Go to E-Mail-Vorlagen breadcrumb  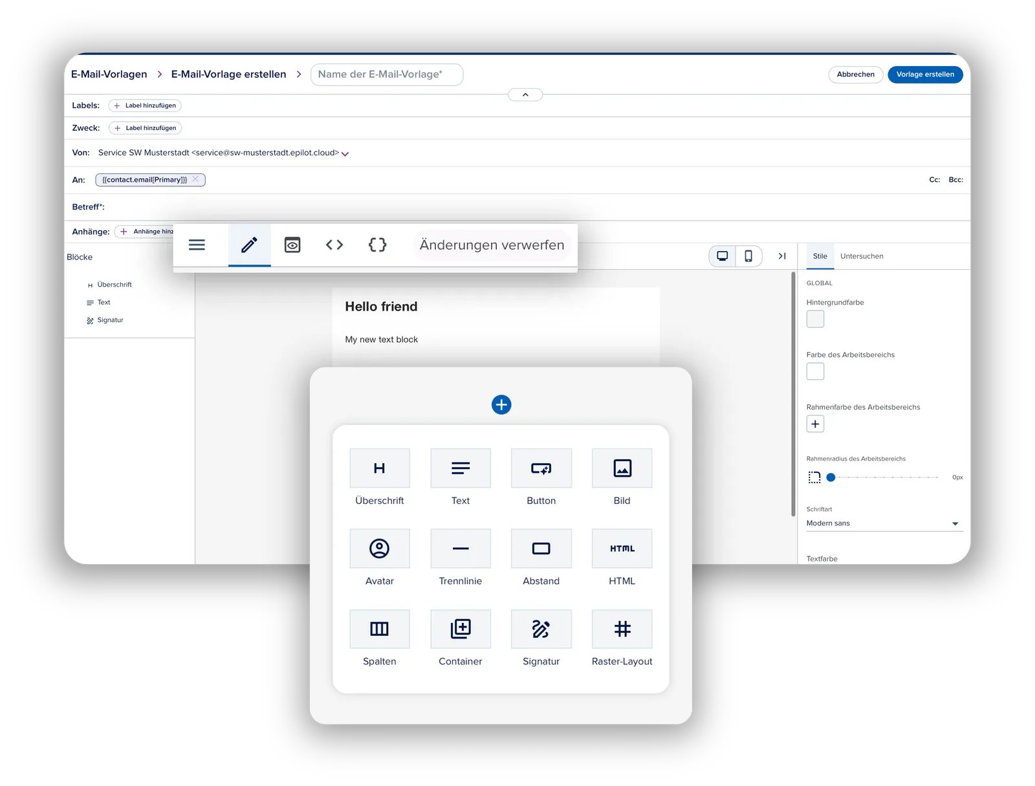[x=109, y=74]
